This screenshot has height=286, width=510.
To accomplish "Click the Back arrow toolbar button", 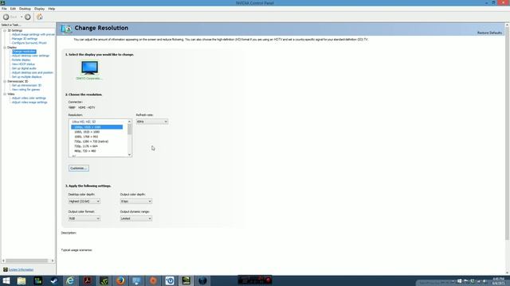I will [6, 17].
